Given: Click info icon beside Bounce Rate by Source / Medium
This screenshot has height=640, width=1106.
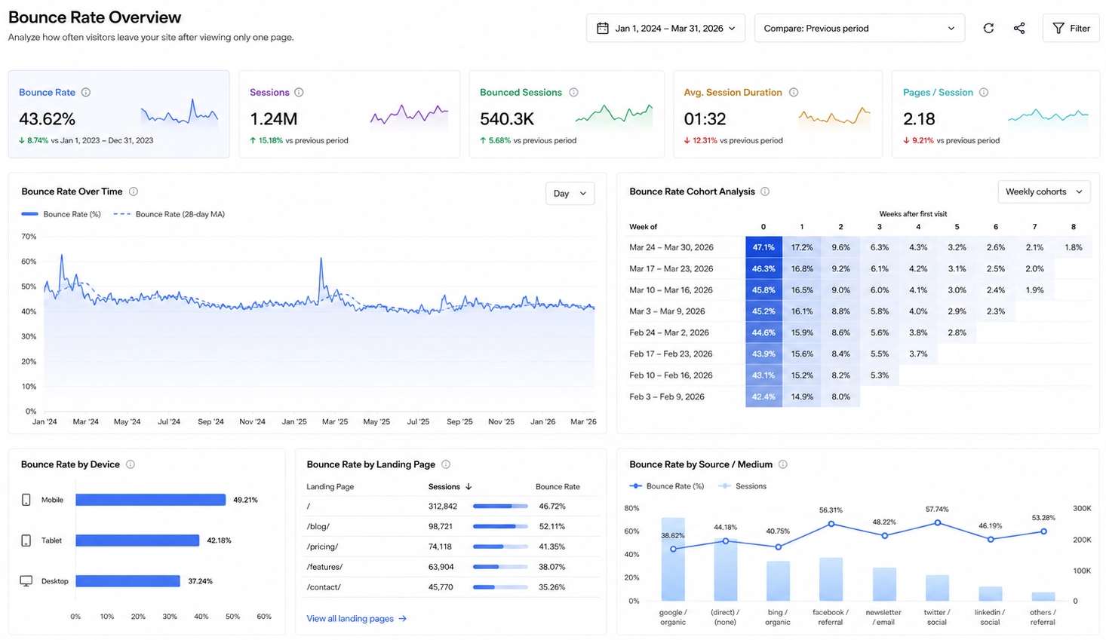Looking at the screenshot, I should point(783,464).
